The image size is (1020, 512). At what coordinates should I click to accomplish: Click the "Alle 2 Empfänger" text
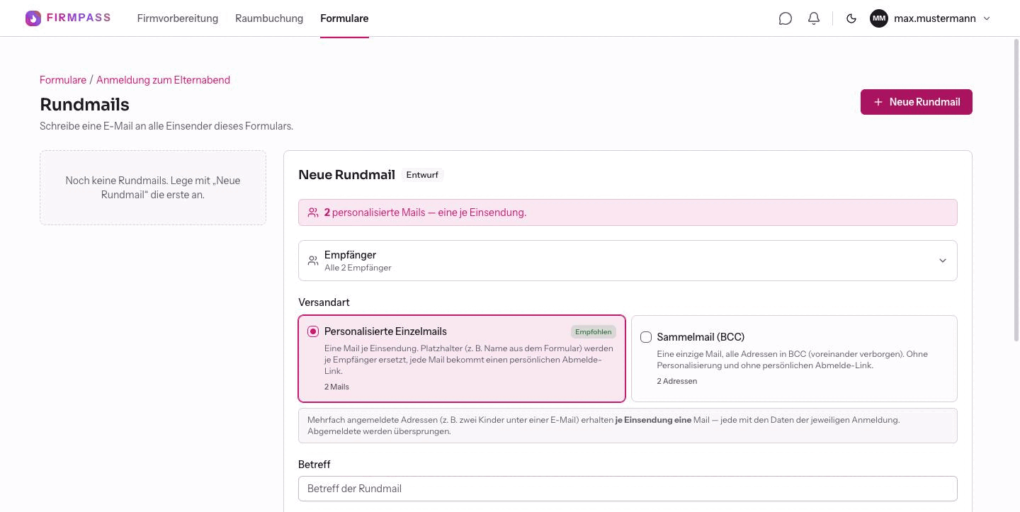pyautogui.click(x=358, y=268)
